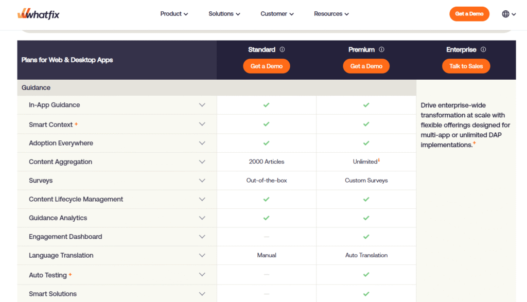Click the Premium checkmark for Engagement Dashboard

click(366, 237)
